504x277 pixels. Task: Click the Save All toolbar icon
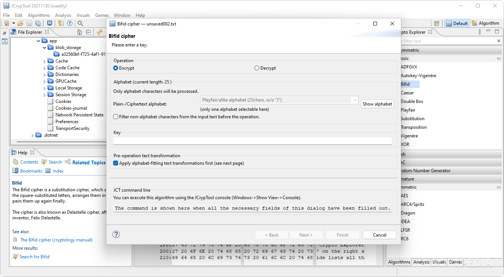coord(38,23)
